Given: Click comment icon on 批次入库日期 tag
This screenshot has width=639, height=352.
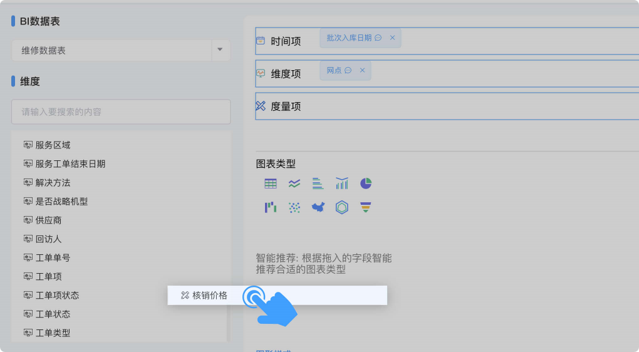Looking at the screenshot, I should (x=378, y=38).
